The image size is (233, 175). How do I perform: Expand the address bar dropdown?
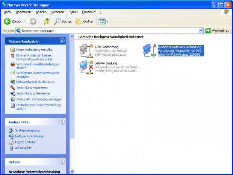201,31
